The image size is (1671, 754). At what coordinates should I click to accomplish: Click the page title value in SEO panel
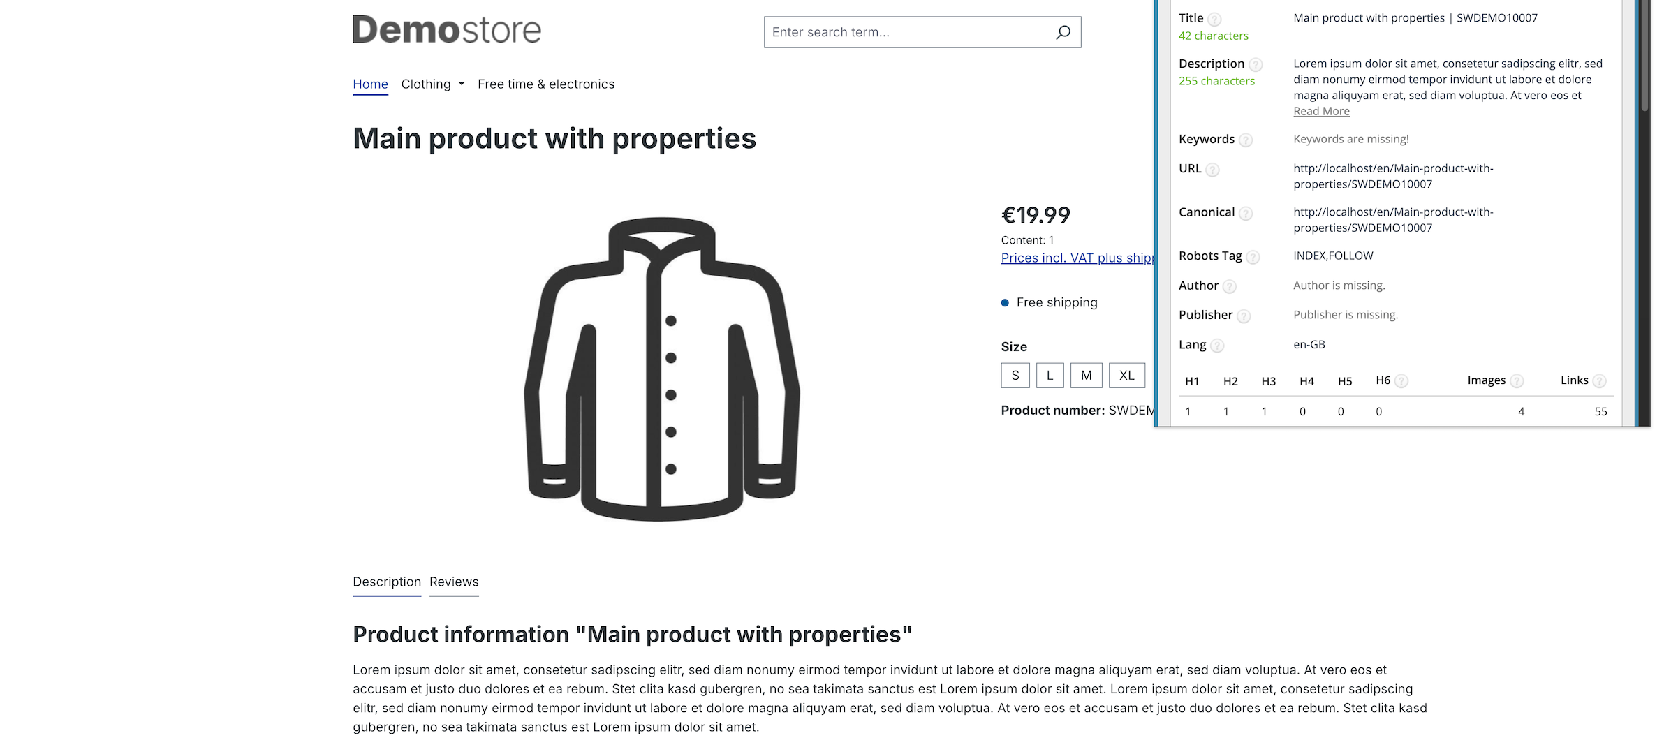coord(1415,18)
